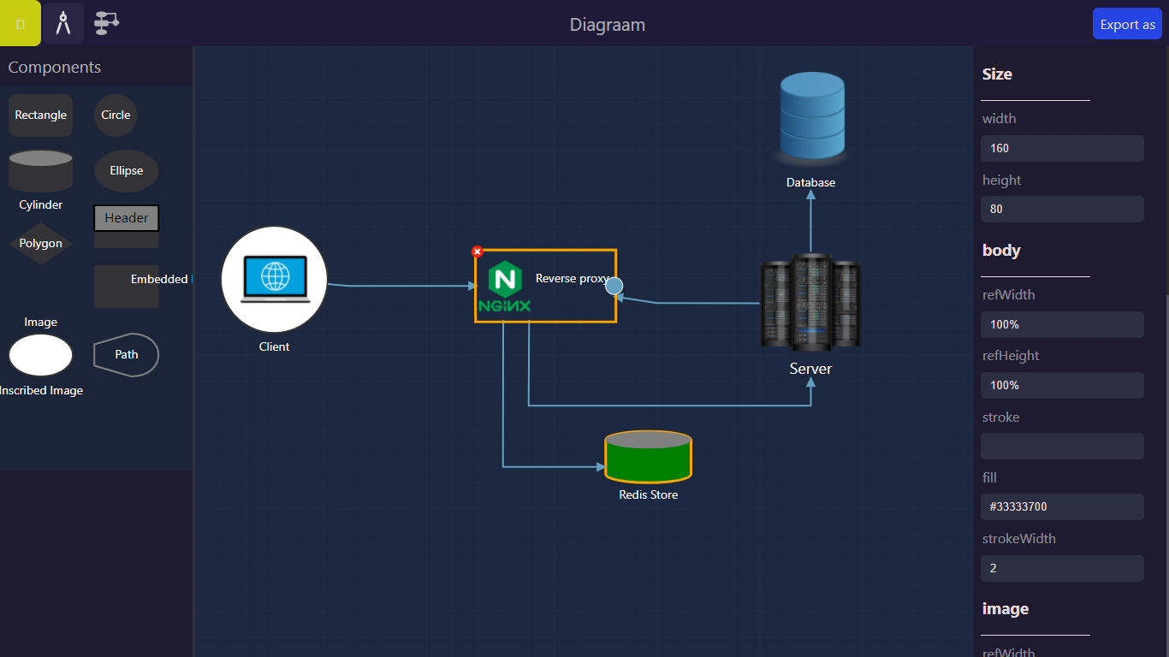Edit the body refHeight 100% field

1062,385
